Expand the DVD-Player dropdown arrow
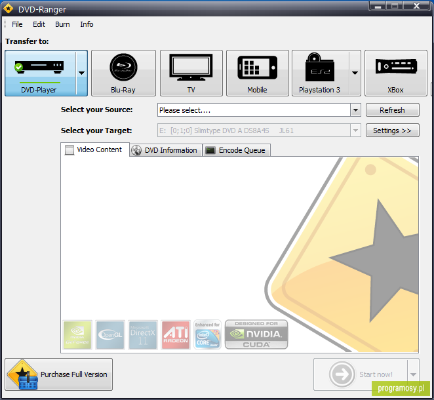434x400 pixels. [x=82, y=73]
